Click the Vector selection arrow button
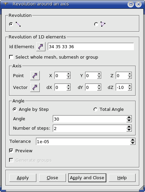 [x=35, y=87]
